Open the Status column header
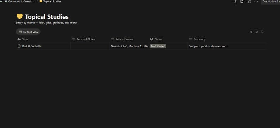The image size is (280, 128). pos(168,39)
